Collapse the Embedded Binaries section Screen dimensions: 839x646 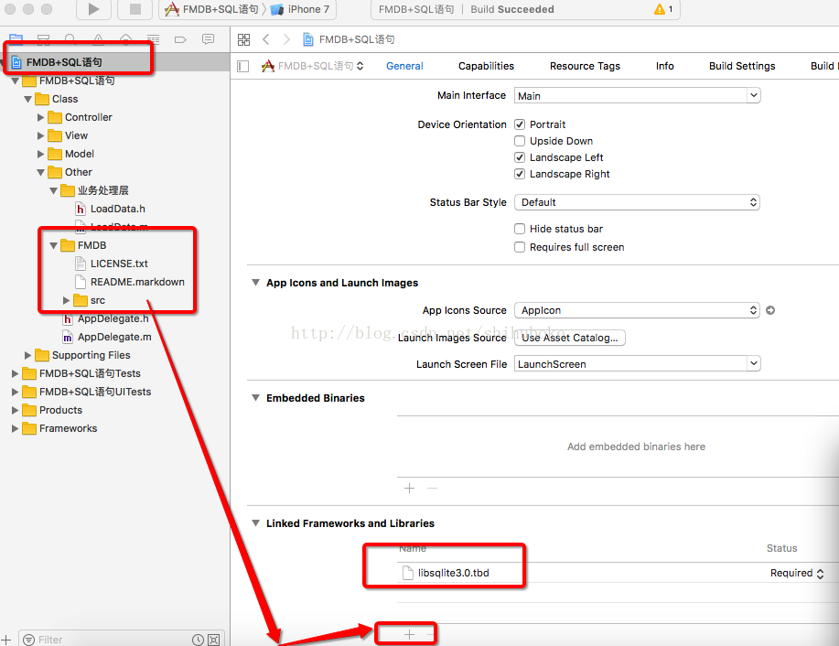coord(256,398)
